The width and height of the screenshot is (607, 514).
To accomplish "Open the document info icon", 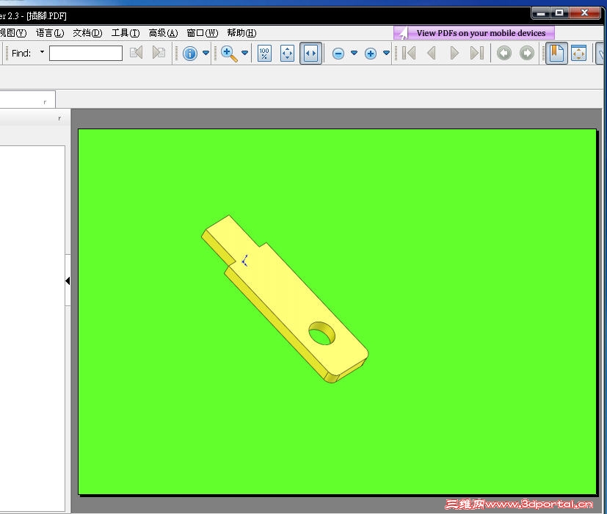I will coord(190,54).
